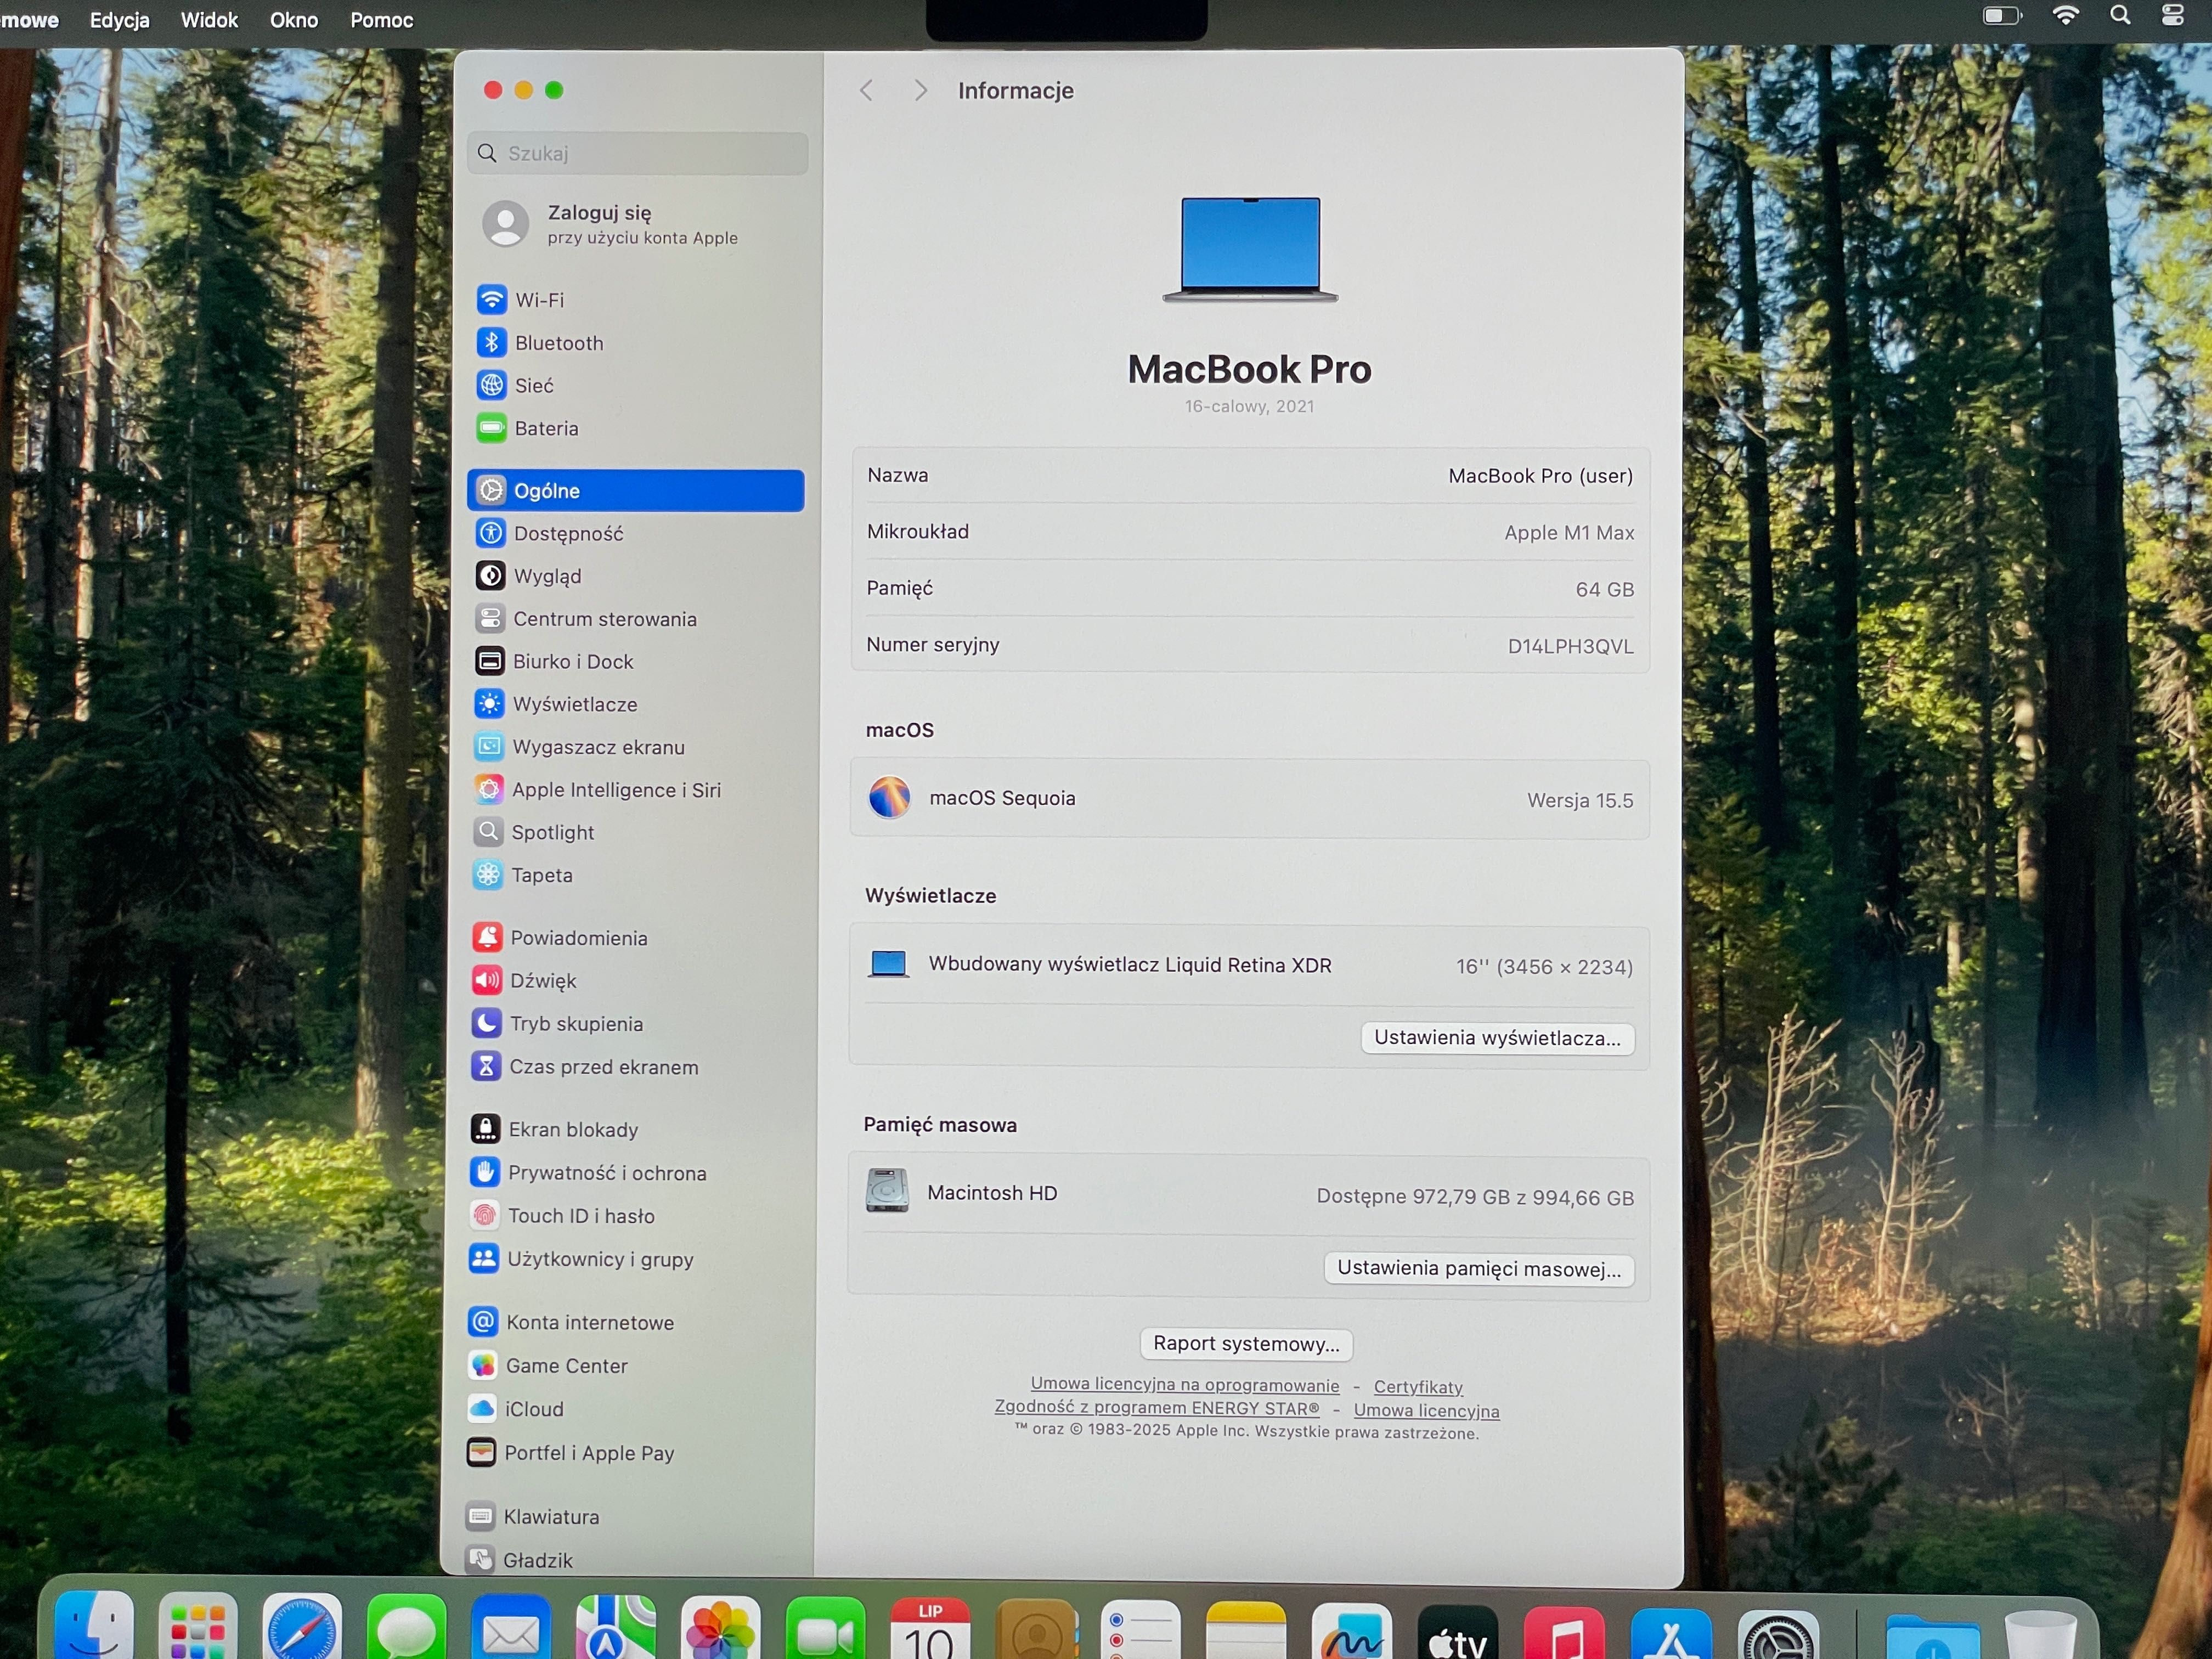Click Wi-Fi status icon in menu bar
This screenshot has height=1659, width=2212.
pyautogui.click(x=2066, y=15)
